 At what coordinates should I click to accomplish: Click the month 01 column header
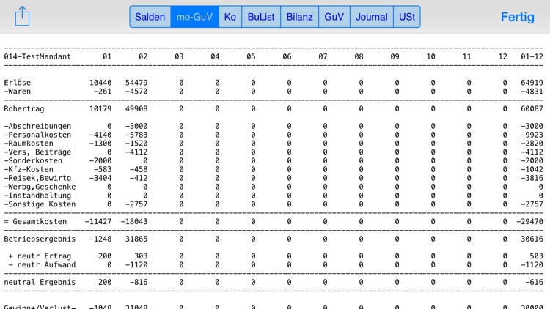pos(107,57)
